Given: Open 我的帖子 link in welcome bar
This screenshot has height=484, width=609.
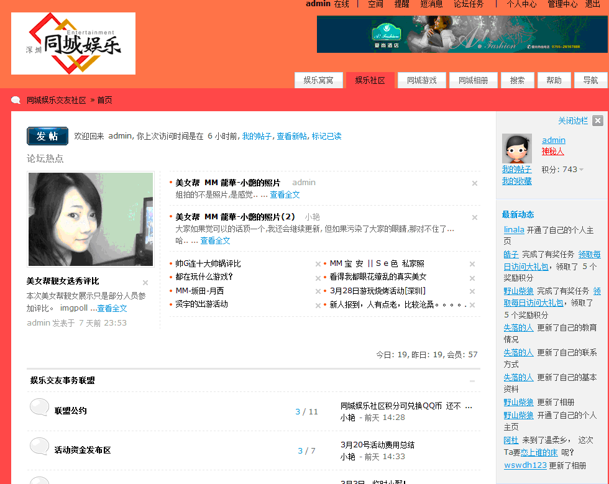Looking at the screenshot, I should click(257, 136).
